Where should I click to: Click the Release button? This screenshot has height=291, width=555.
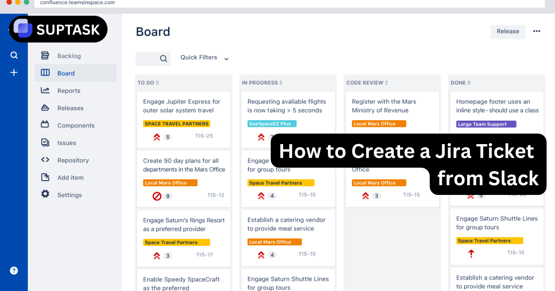click(x=508, y=31)
